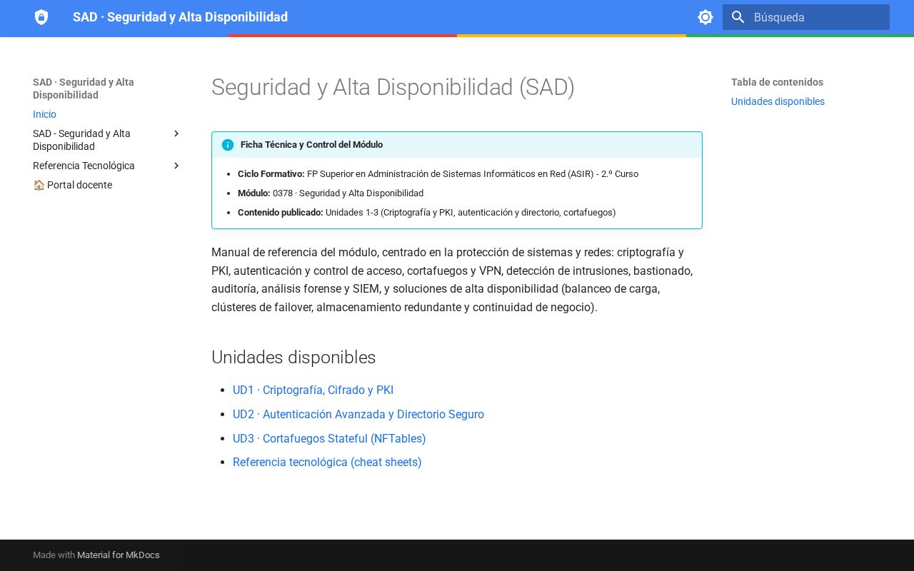Image resolution: width=914 pixels, height=571 pixels.
Task: Click the Seguridad y Alta Disponibilidad (SAD) heading
Action: 393,87
